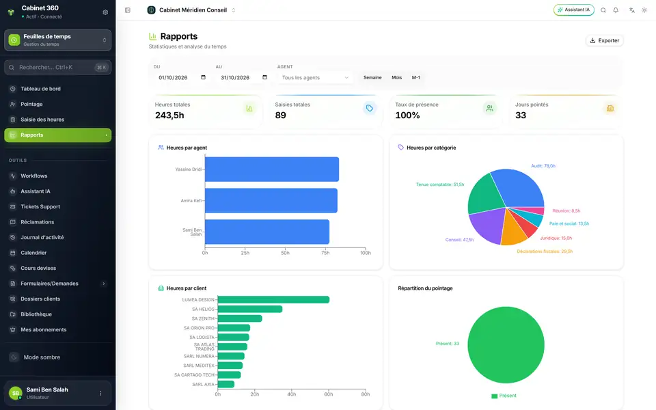Click the Saisies totales tag icon
The height and width of the screenshot is (410, 656).
(370, 109)
